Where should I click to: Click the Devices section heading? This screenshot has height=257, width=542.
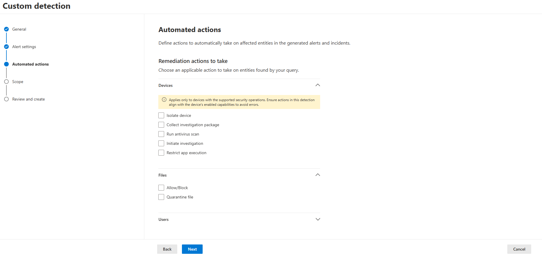pyautogui.click(x=166, y=85)
